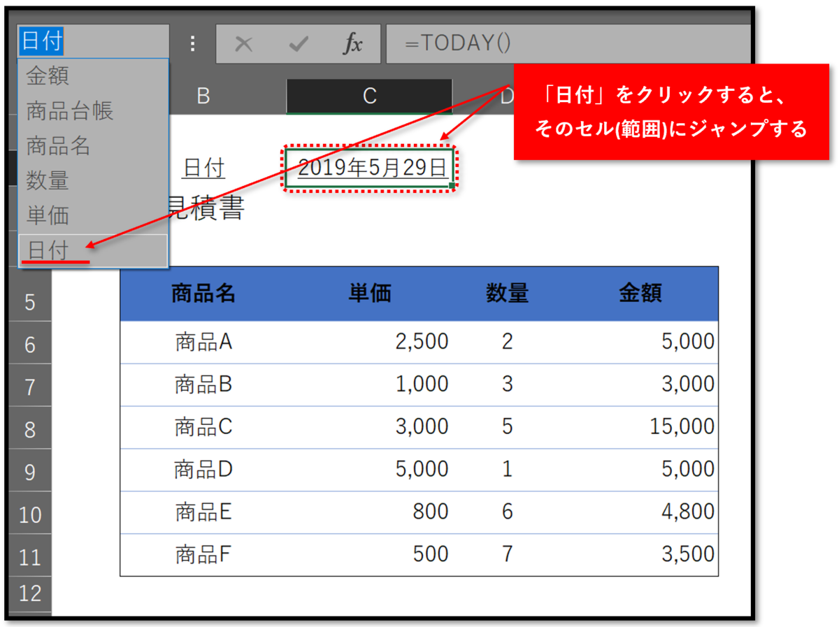Select the 数量 named range
The width and height of the screenshot is (839, 627).
tap(48, 180)
